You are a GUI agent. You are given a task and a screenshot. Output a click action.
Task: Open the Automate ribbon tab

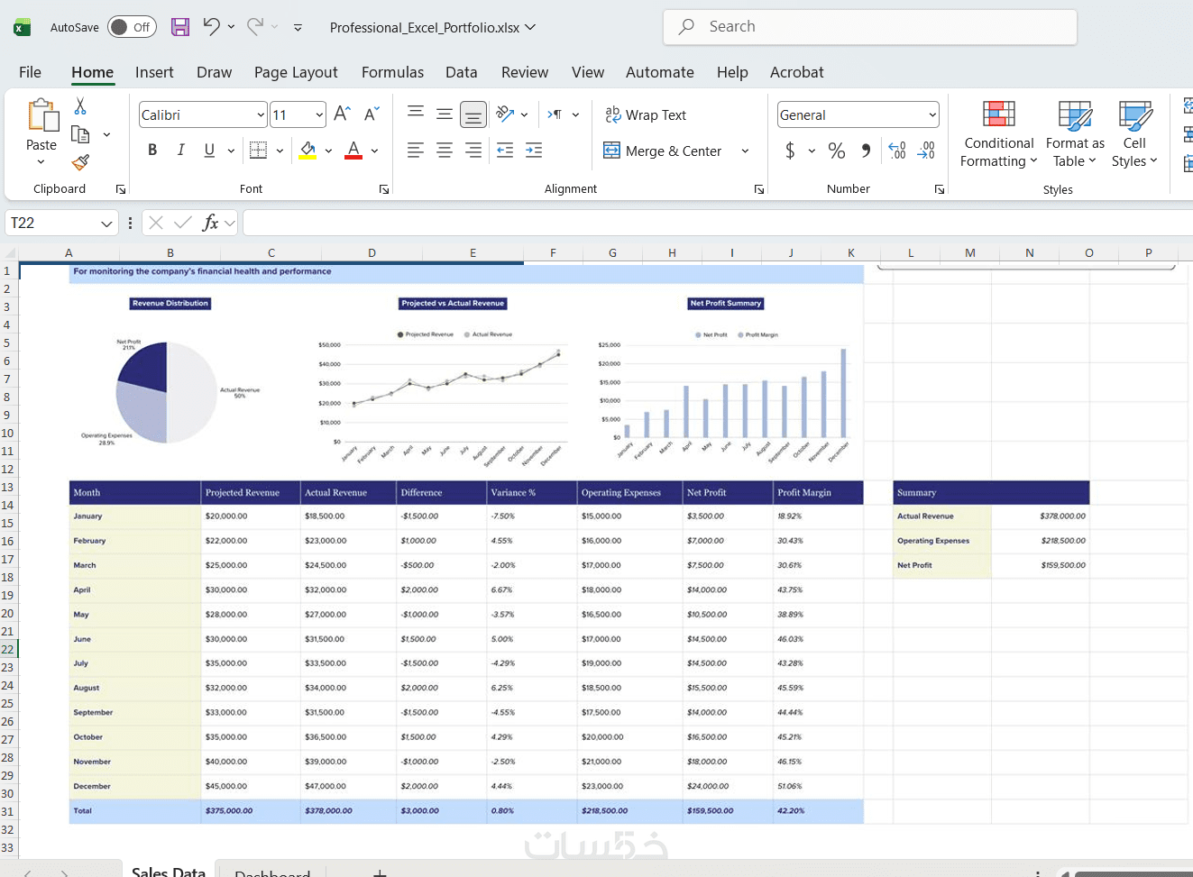pyautogui.click(x=660, y=72)
